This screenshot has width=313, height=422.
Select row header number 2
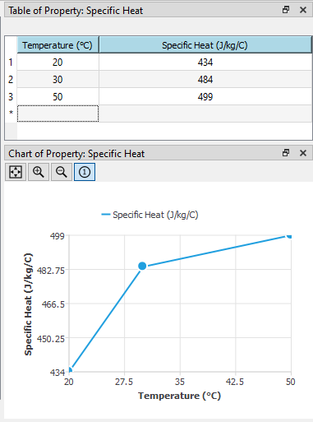click(11, 79)
